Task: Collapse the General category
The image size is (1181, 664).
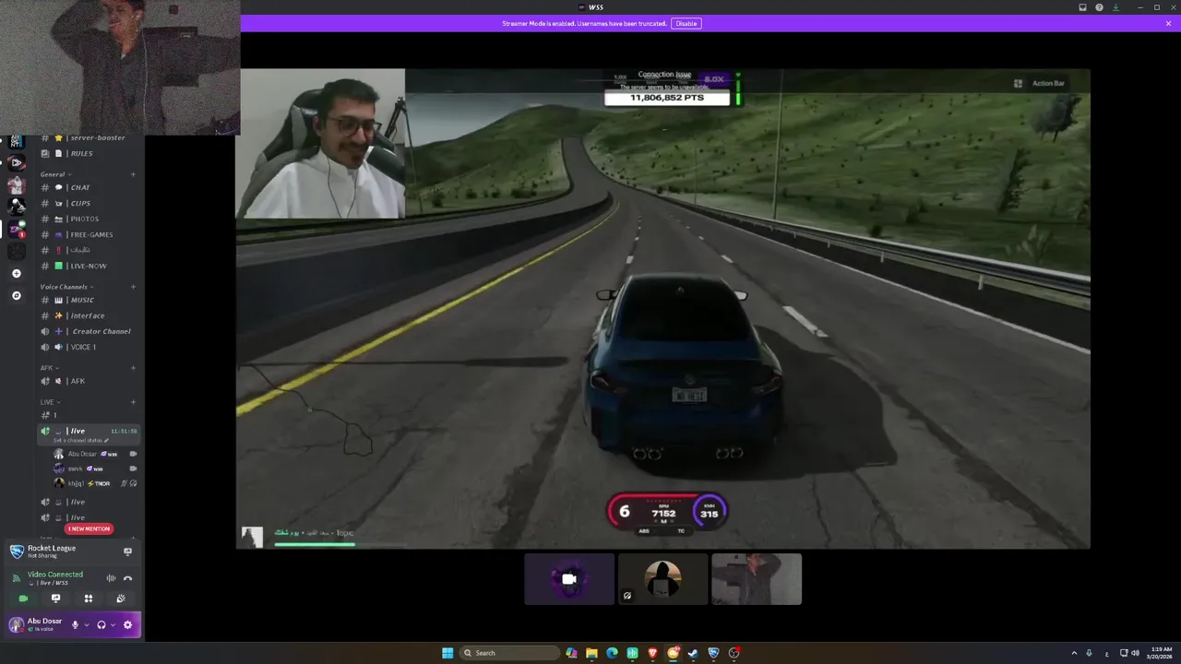Action: (x=54, y=174)
